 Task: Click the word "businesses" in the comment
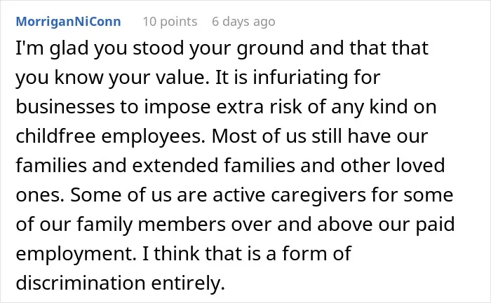click(x=65, y=106)
